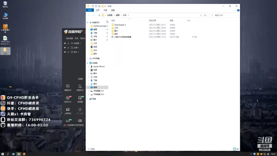
Task: Select Apple iPhone in navigation tree
Action: tap(99, 66)
